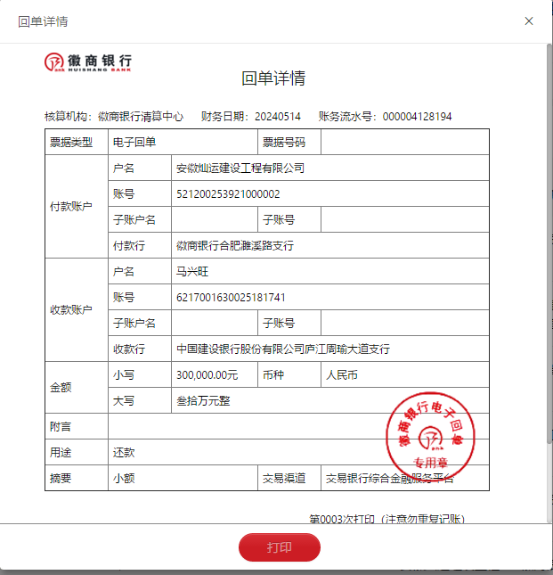
Task: Click the Huishang Bank logo
Action: point(88,62)
